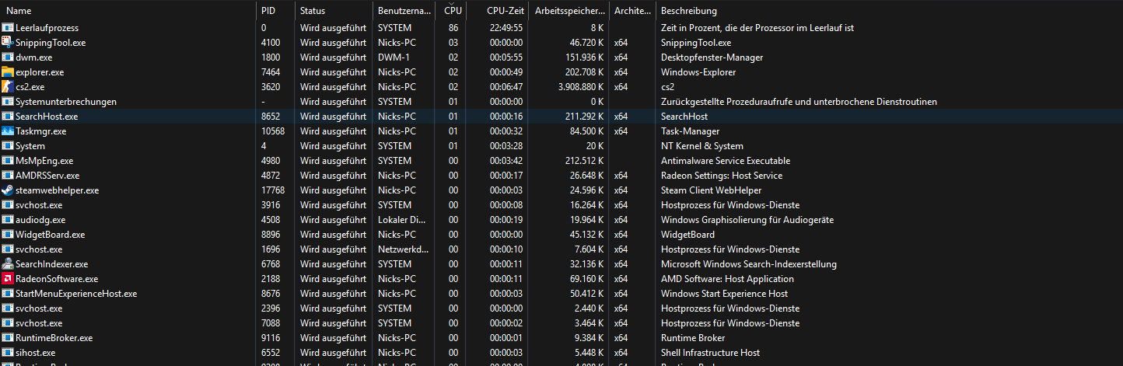Sort by Architektur column header

click(633, 11)
